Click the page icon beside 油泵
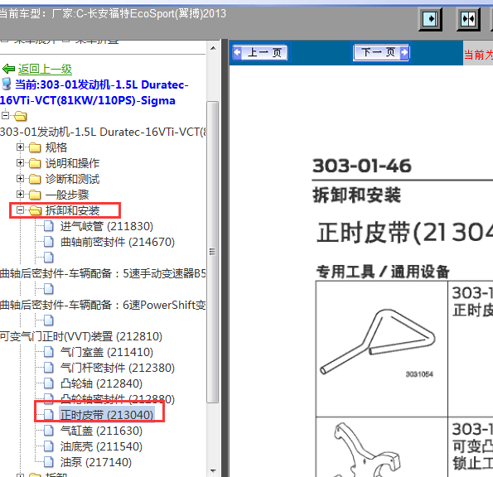This screenshot has width=493, height=477. (48, 461)
